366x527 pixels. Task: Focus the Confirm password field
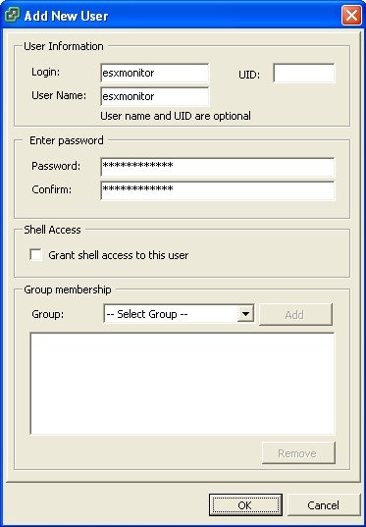coord(218,190)
